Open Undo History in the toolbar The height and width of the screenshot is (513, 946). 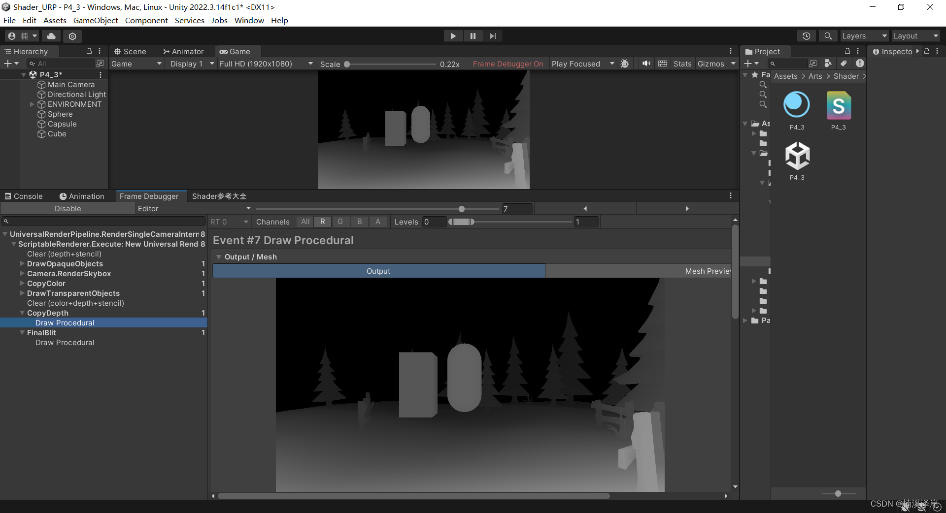[807, 36]
